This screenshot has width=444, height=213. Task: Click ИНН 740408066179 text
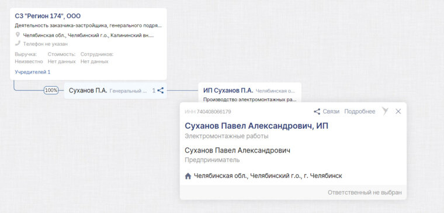pos(208,112)
